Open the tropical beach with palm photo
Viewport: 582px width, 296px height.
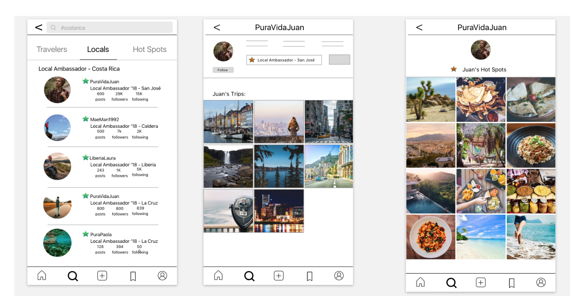(x=481, y=237)
